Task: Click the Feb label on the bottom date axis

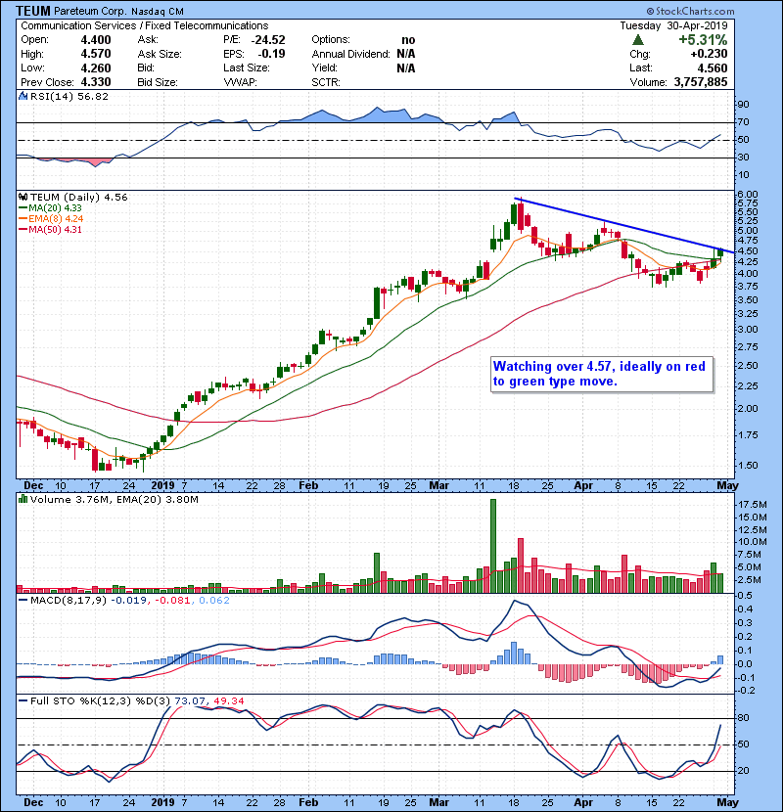Action: [x=308, y=802]
